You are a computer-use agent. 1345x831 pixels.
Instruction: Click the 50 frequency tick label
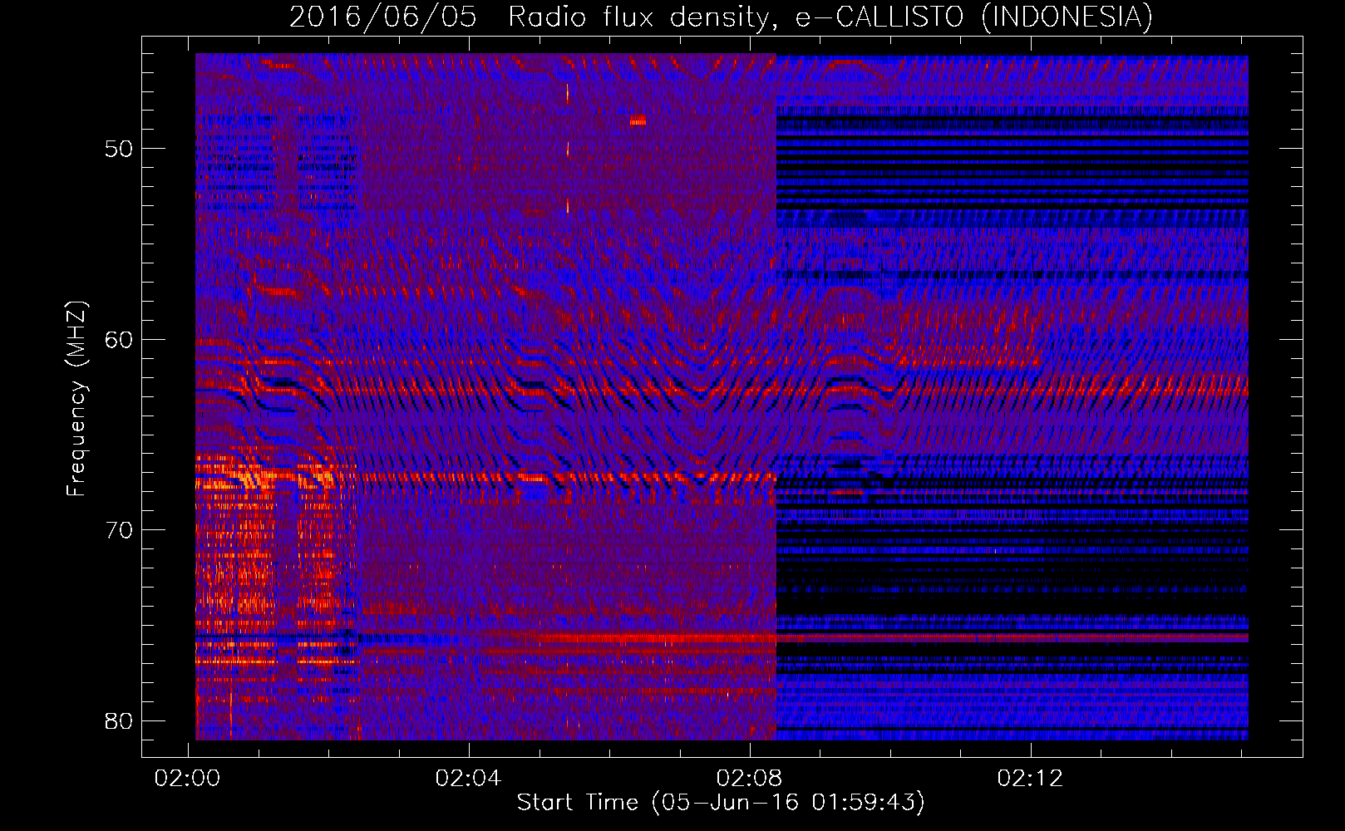click(120, 149)
